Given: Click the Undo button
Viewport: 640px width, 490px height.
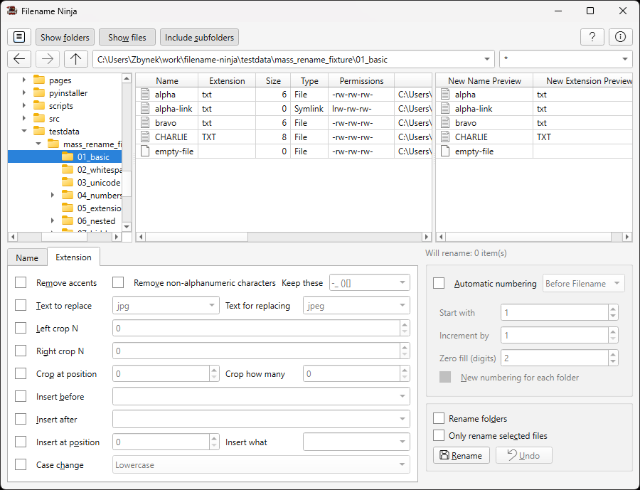Looking at the screenshot, I should (x=523, y=454).
